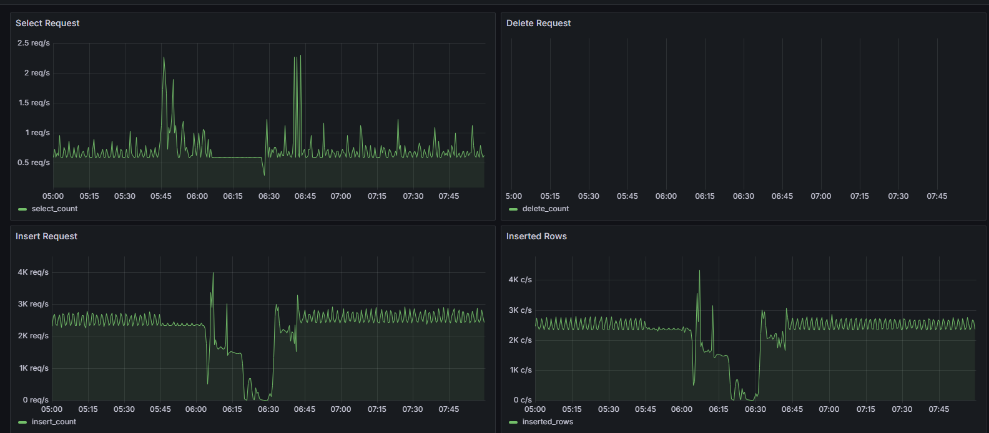Viewport: 989px width, 433px height.
Task: Open the Select Request panel title menu
Action: coord(47,23)
